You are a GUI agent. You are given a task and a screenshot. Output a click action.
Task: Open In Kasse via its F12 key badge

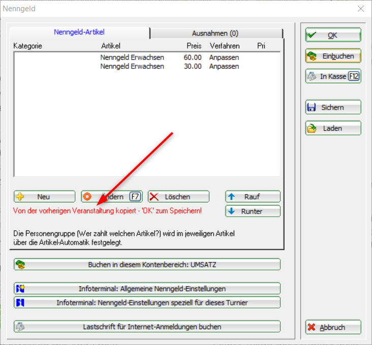coord(354,76)
